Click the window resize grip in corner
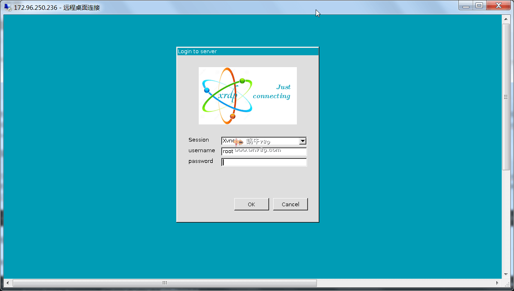This screenshot has height=291, width=514. pyautogui.click(x=507, y=284)
